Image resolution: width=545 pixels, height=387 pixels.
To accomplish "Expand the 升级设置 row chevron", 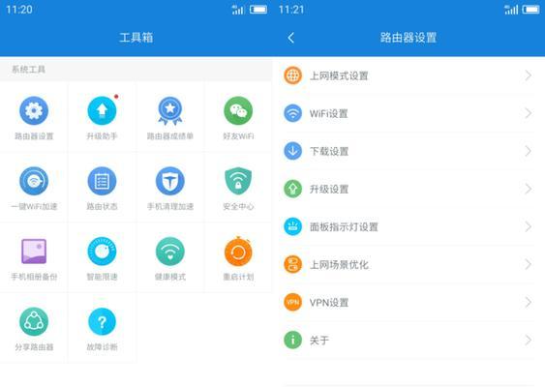I will click(x=529, y=189).
